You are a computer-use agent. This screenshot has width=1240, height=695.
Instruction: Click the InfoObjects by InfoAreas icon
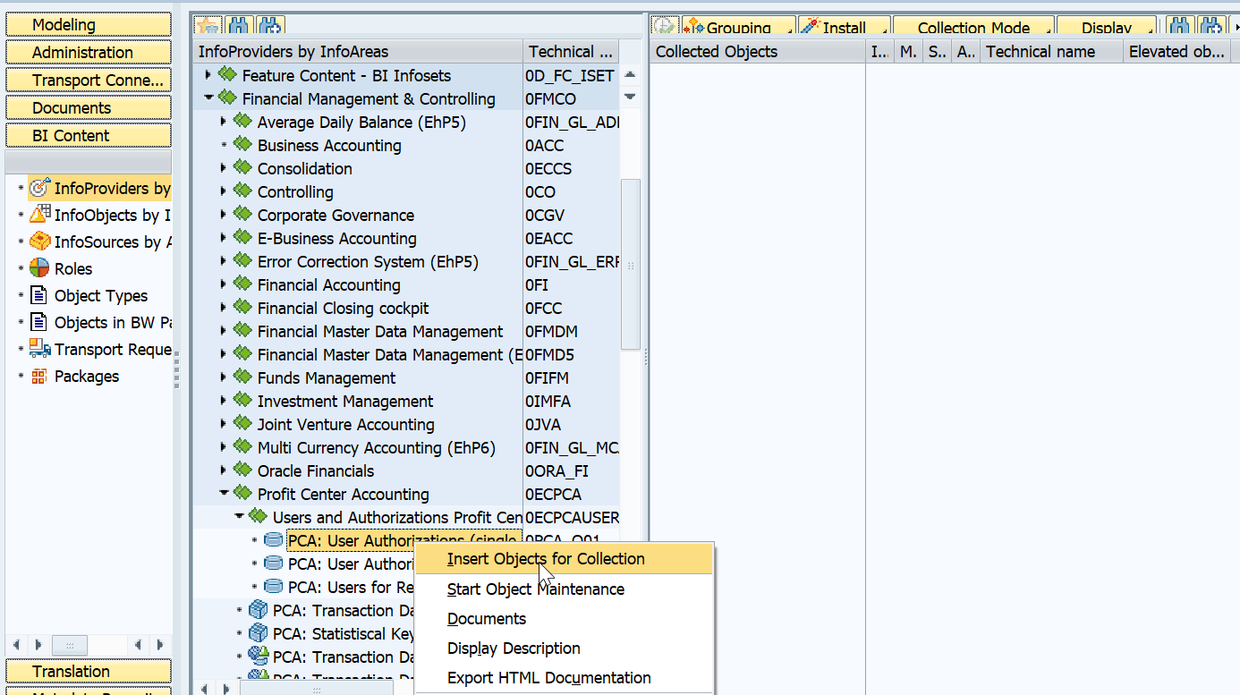[x=39, y=215]
